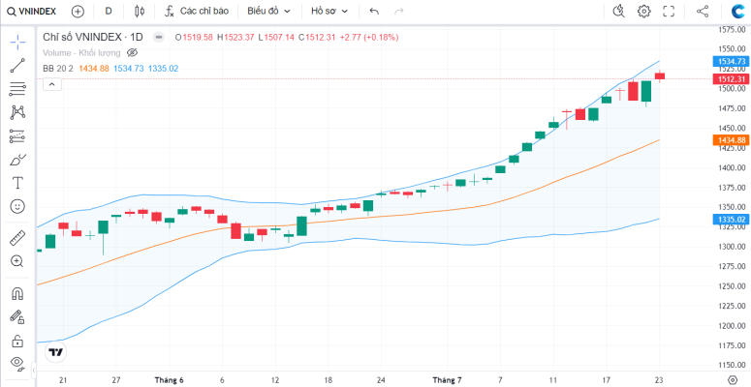Click the orange 1434.88 BB legend value
751x387 pixels.
click(x=94, y=69)
